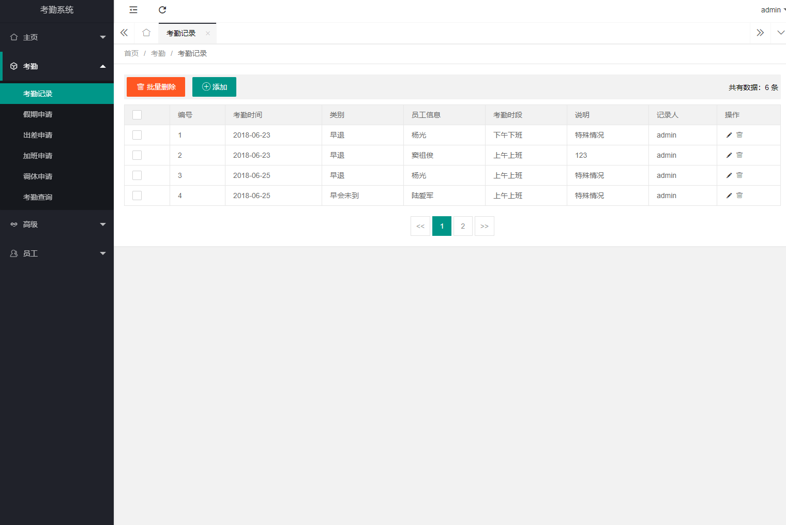This screenshot has width=786, height=525.
Task: Go to next page with >> button
Action: (x=485, y=226)
